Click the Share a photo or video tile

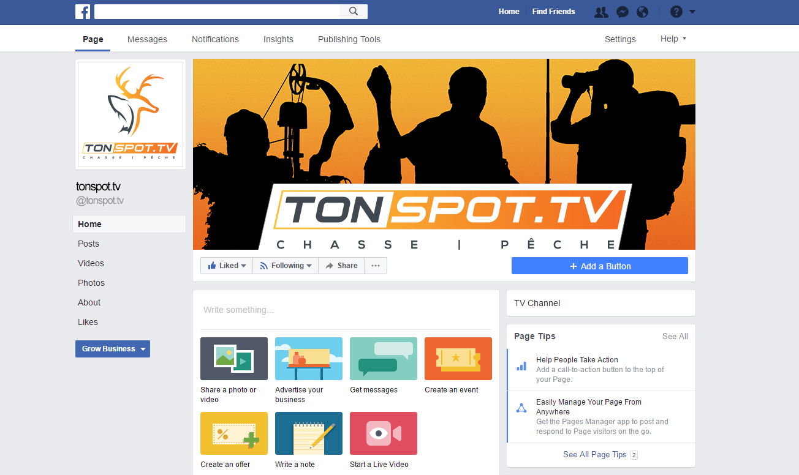click(234, 370)
